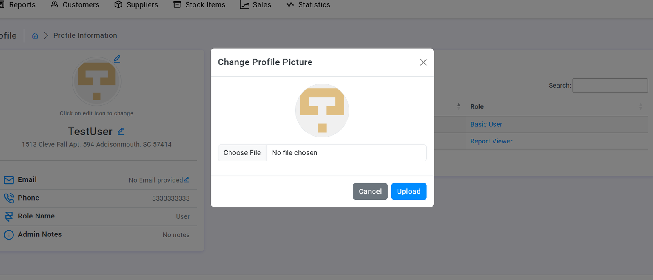The height and width of the screenshot is (280, 653).
Task: Open the Statistics menu item
Action: click(308, 5)
